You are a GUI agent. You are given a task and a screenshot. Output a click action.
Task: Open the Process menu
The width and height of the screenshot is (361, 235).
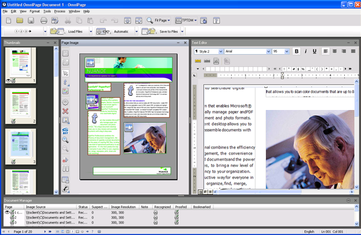pos(60,11)
